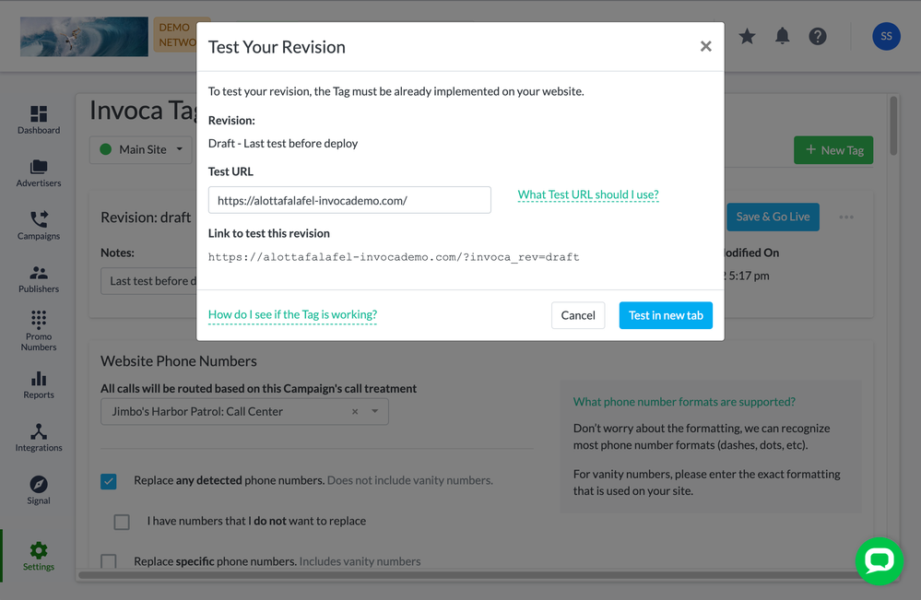Open What Test URL should I use link
Viewport: 921px width, 600px height.
[588, 194]
